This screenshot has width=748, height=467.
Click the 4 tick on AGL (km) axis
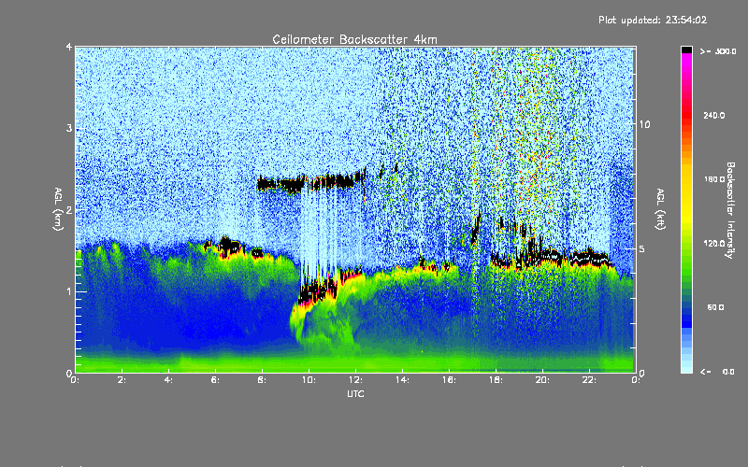[69, 48]
